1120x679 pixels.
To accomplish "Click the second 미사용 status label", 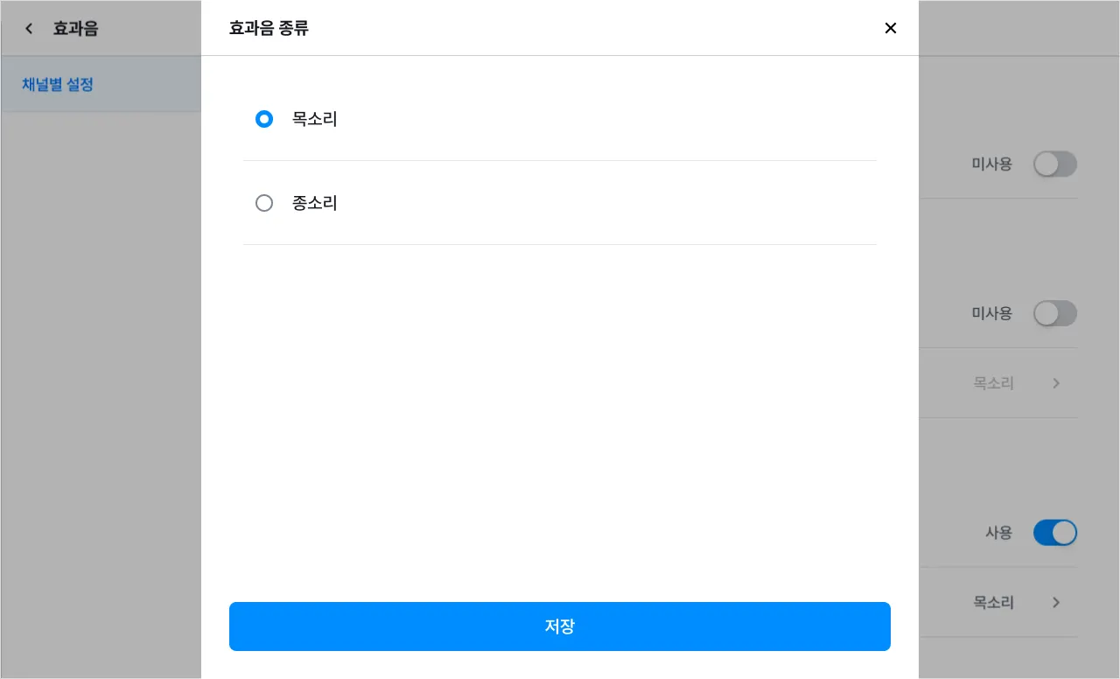I will [991, 313].
